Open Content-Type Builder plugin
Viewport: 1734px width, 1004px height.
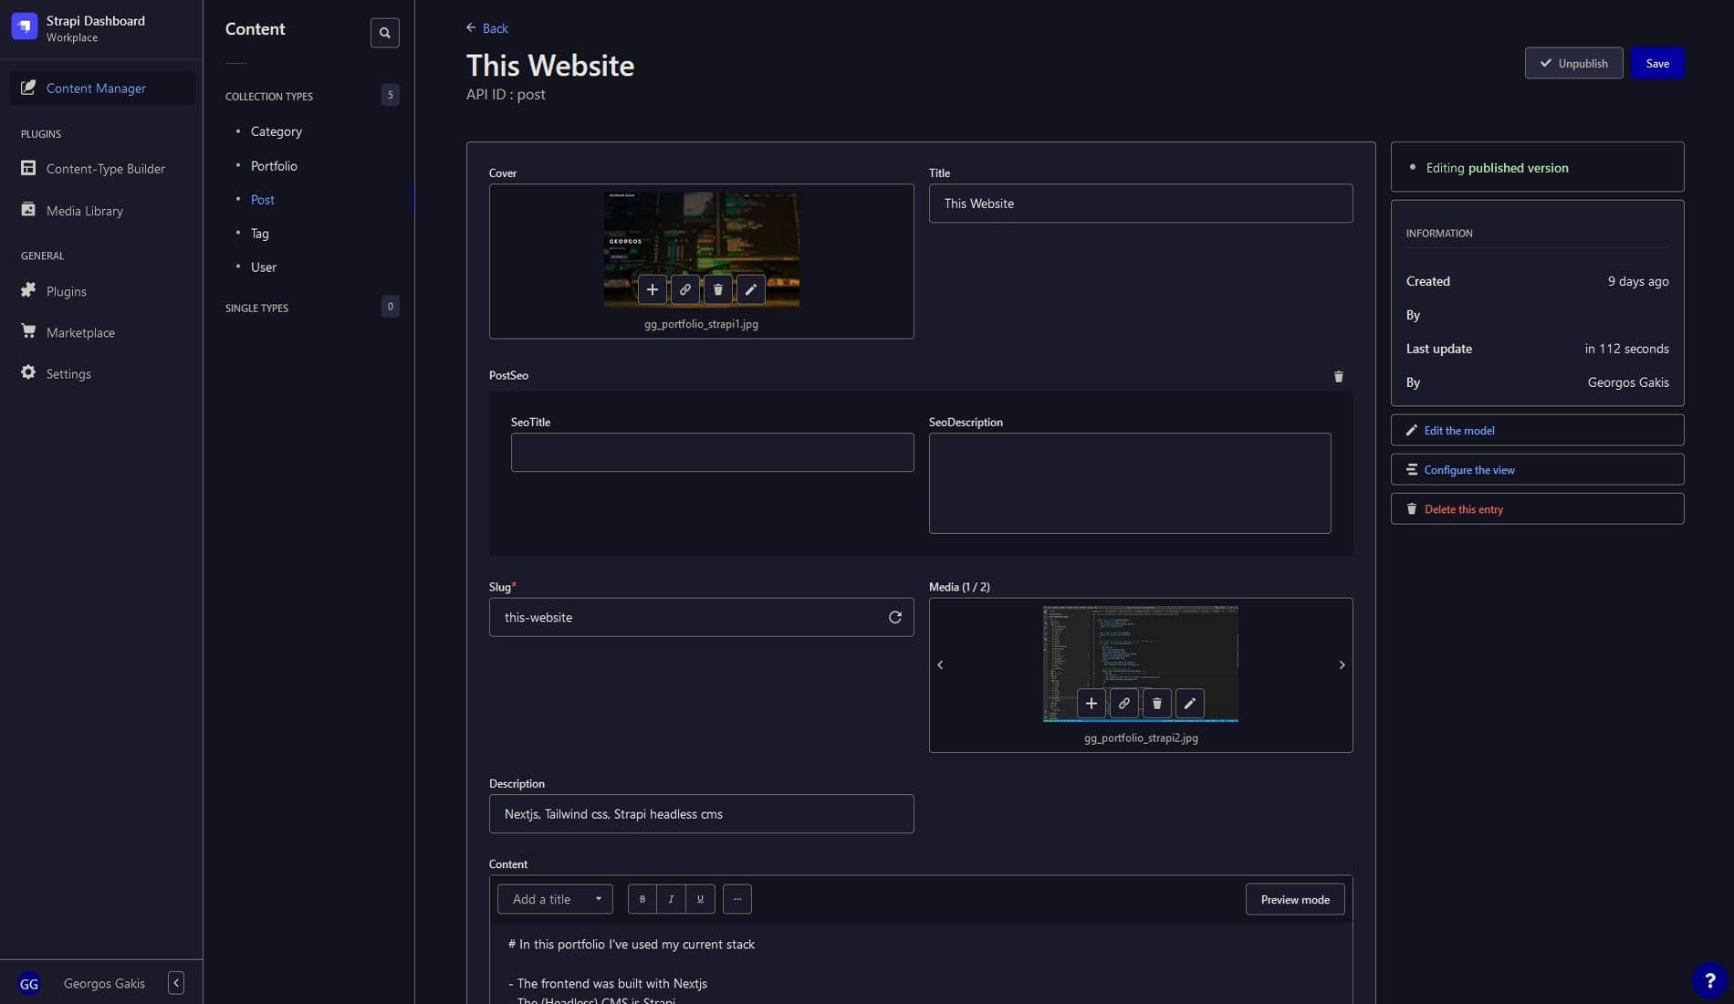point(102,168)
